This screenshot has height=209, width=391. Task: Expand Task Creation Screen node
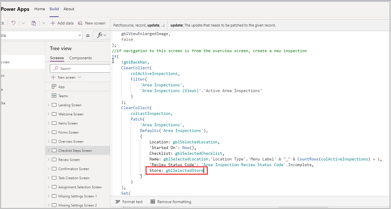click(48, 178)
